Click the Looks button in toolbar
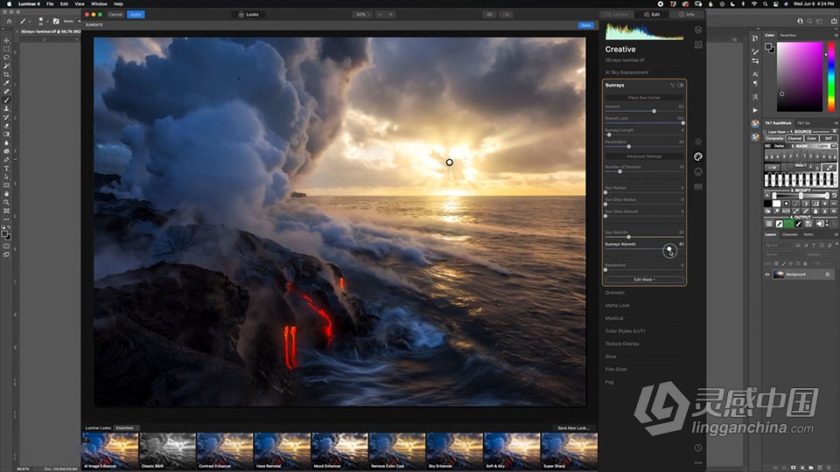Viewport: 840px width, 472px height. (x=248, y=15)
